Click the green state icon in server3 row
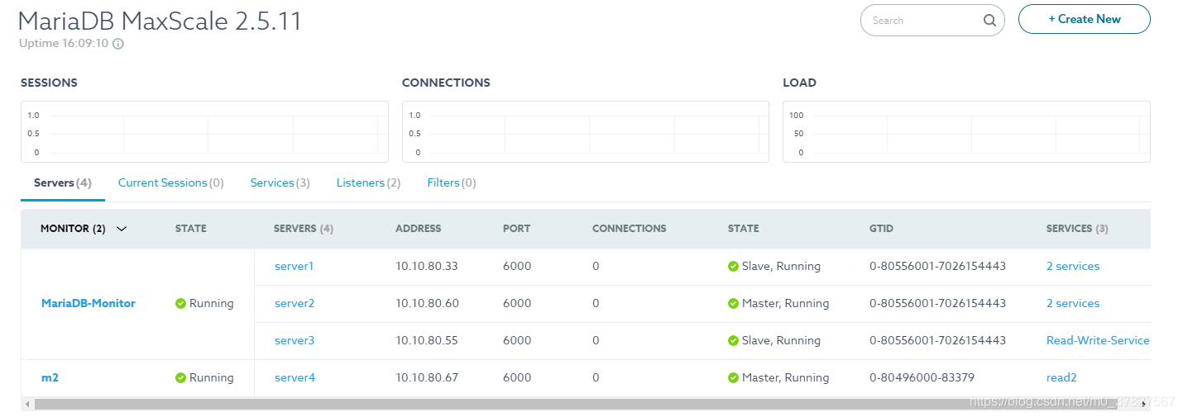The image size is (1183, 417). [733, 340]
